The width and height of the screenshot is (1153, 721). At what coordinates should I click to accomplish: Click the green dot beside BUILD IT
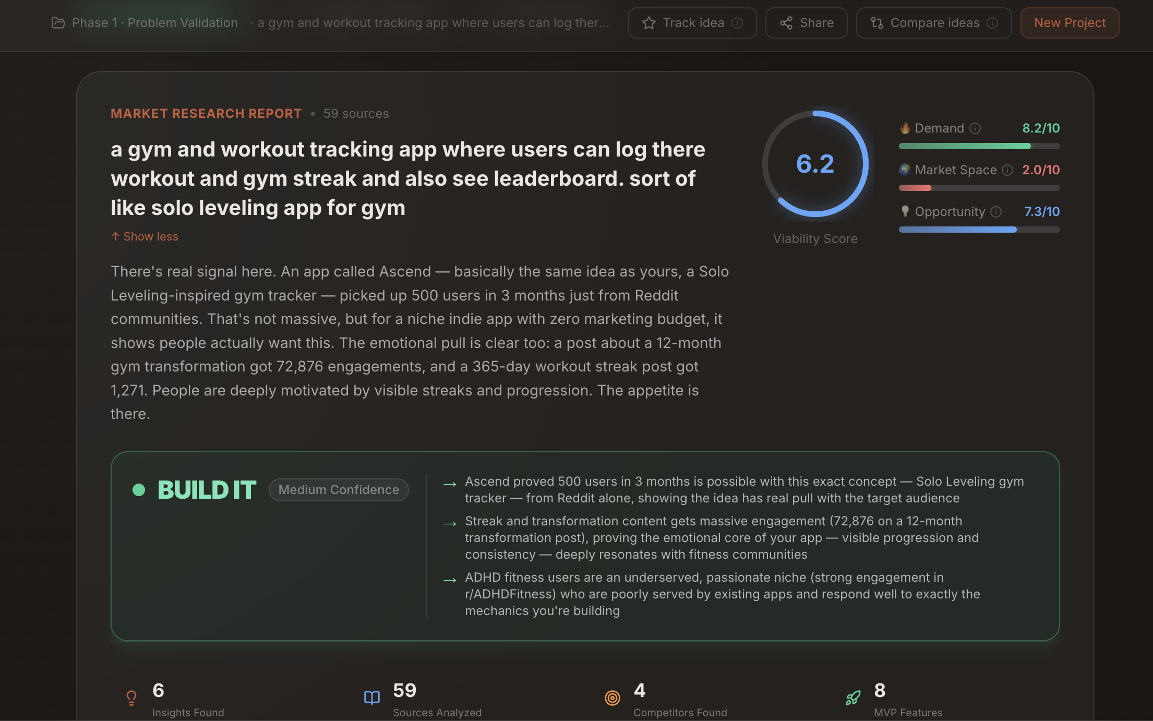[139, 490]
